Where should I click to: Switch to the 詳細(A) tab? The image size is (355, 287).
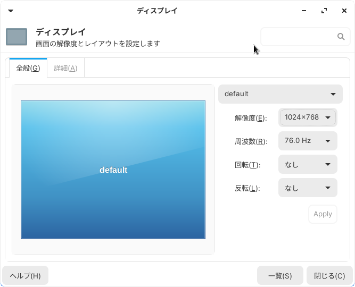[65, 68]
